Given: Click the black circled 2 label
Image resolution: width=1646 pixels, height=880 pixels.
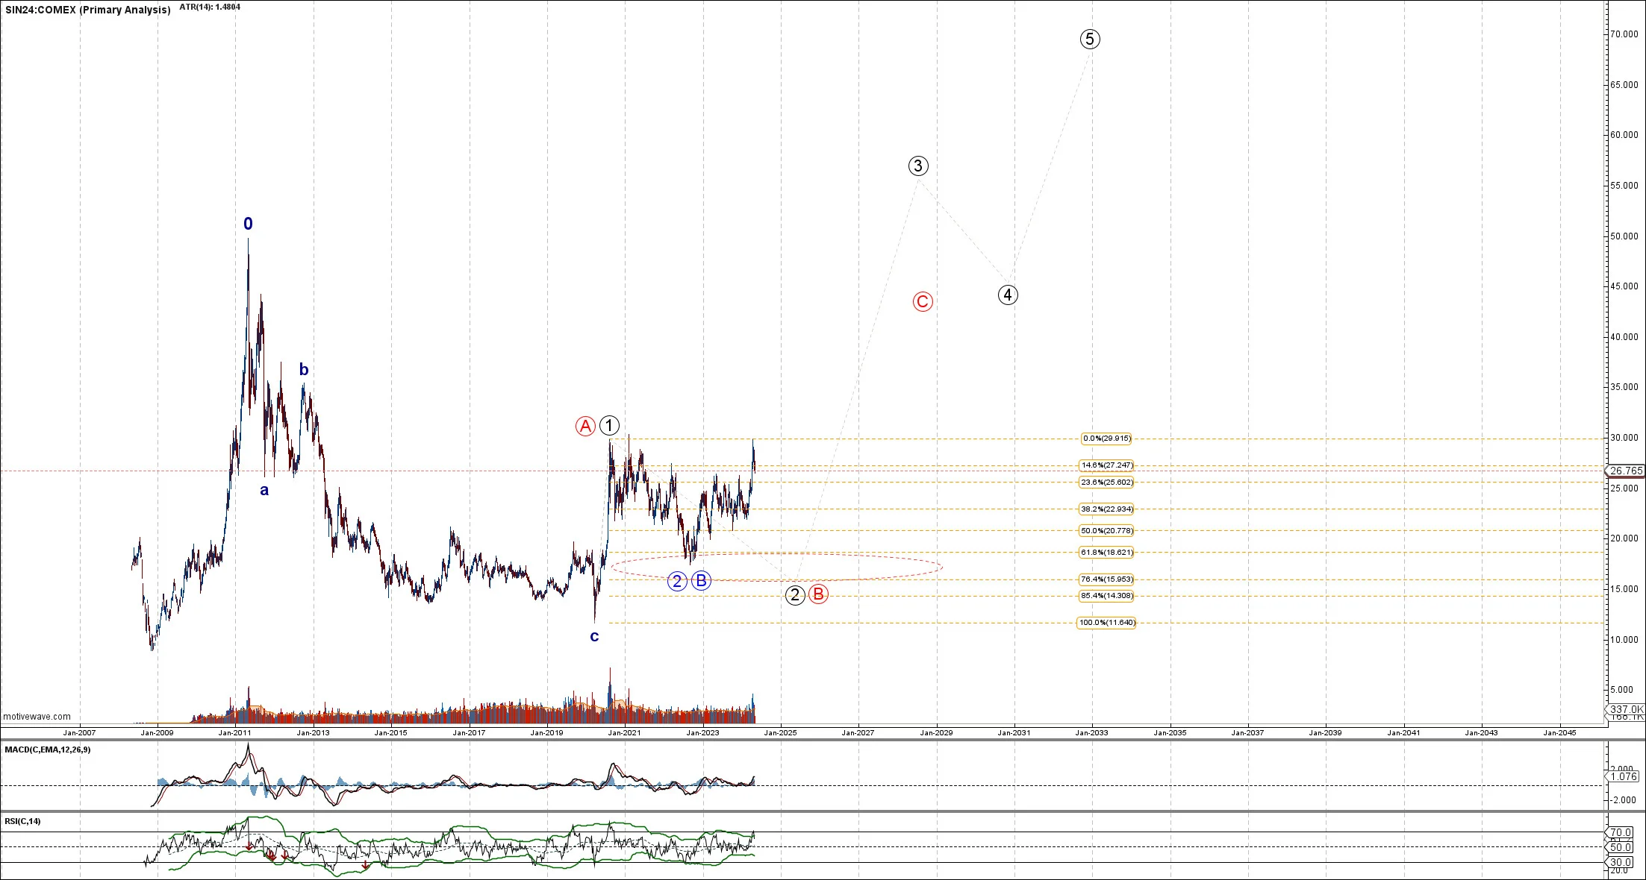Looking at the screenshot, I should point(795,595).
